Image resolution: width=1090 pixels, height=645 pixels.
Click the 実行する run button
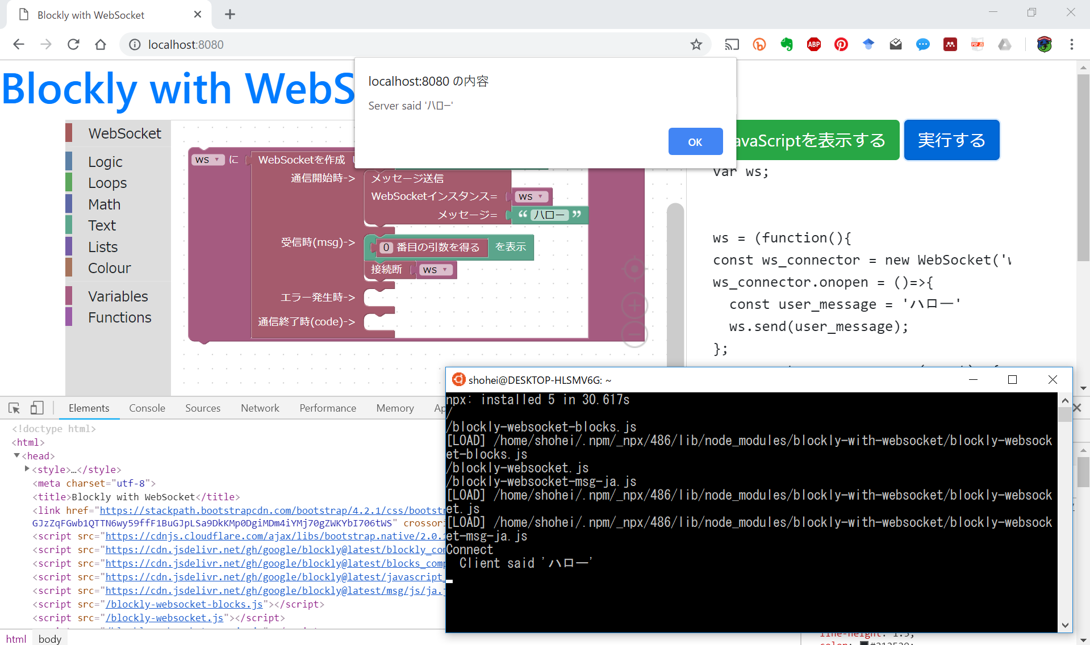[951, 140]
